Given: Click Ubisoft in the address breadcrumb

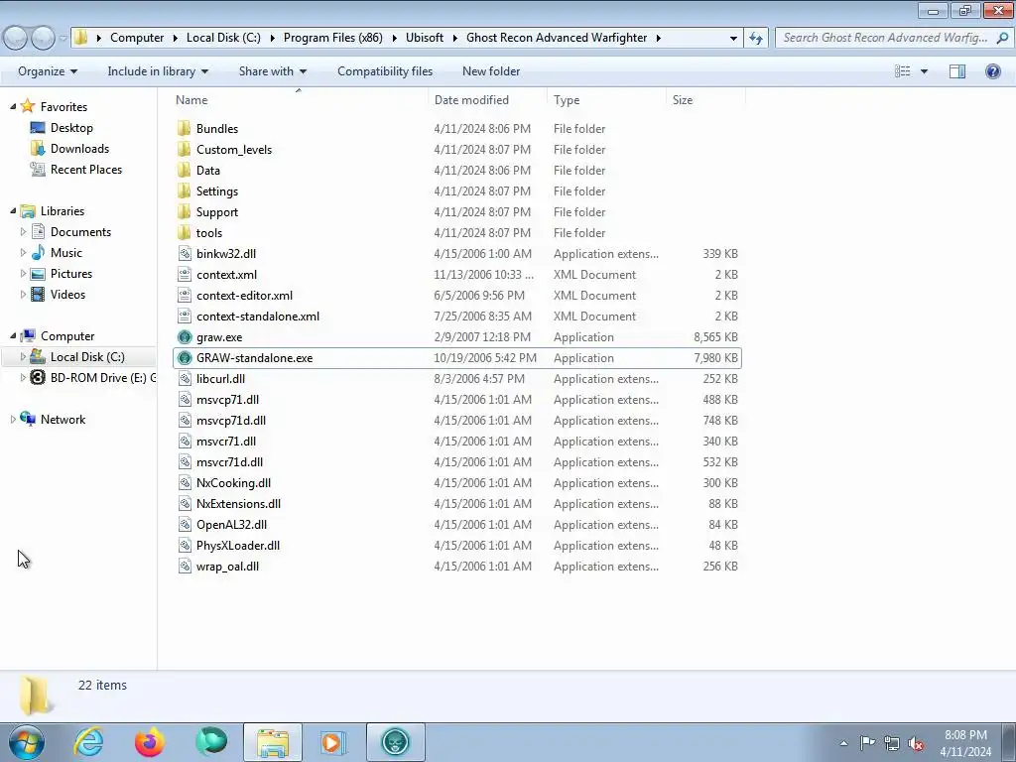Looking at the screenshot, I should click(425, 38).
